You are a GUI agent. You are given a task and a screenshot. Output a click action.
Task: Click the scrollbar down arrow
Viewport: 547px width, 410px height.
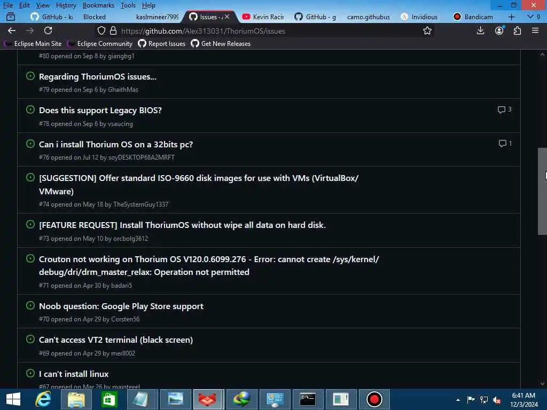pyautogui.click(x=542, y=383)
